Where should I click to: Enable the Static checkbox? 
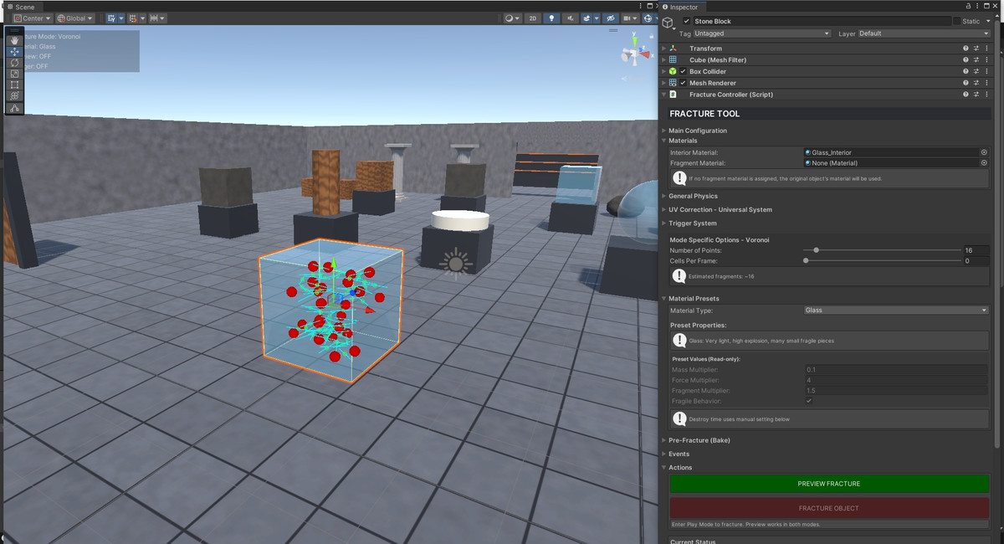(957, 21)
